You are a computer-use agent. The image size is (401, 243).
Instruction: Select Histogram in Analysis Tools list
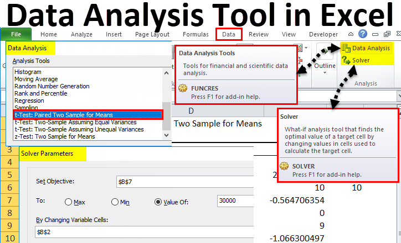click(28, 72)
